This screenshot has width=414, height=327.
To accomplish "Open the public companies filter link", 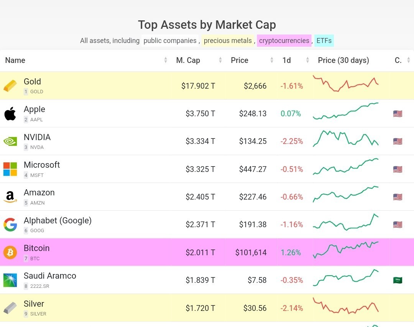I will click(x=170, y=41).
